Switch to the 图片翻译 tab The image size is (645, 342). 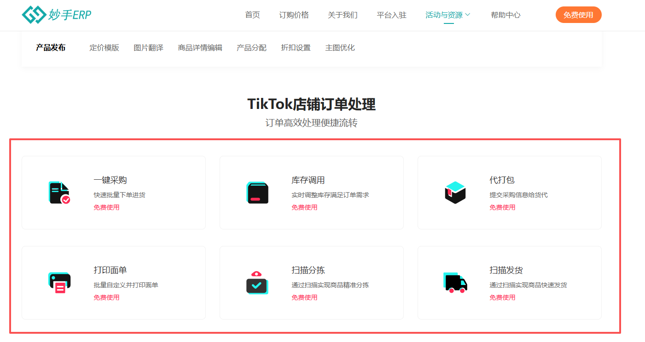pyautogui.click(x=148, y=47)
